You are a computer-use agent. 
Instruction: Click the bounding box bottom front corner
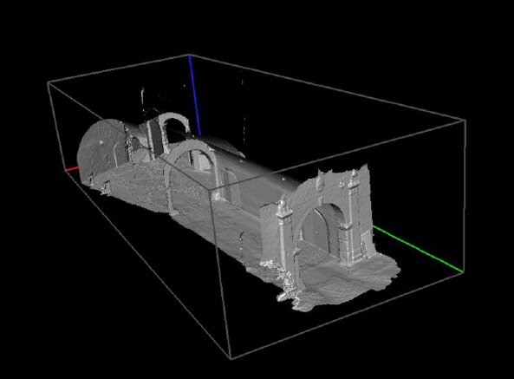click(231, 359)
